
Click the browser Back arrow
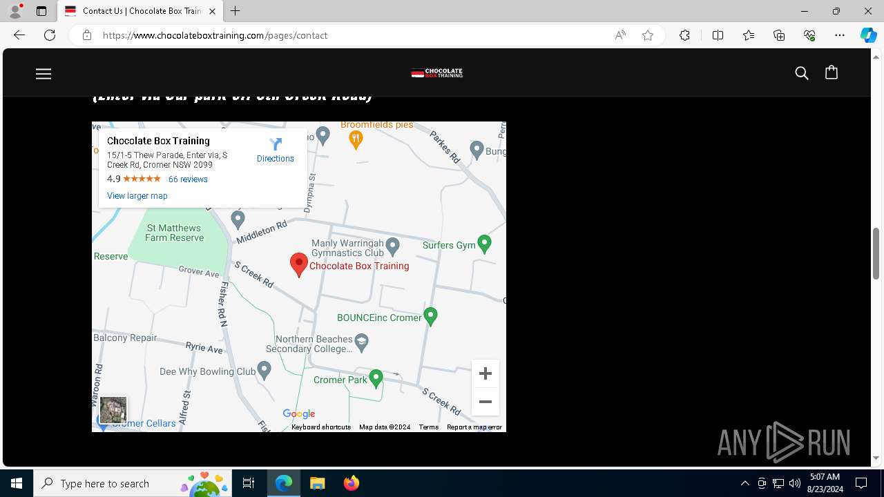click(19, 35)
